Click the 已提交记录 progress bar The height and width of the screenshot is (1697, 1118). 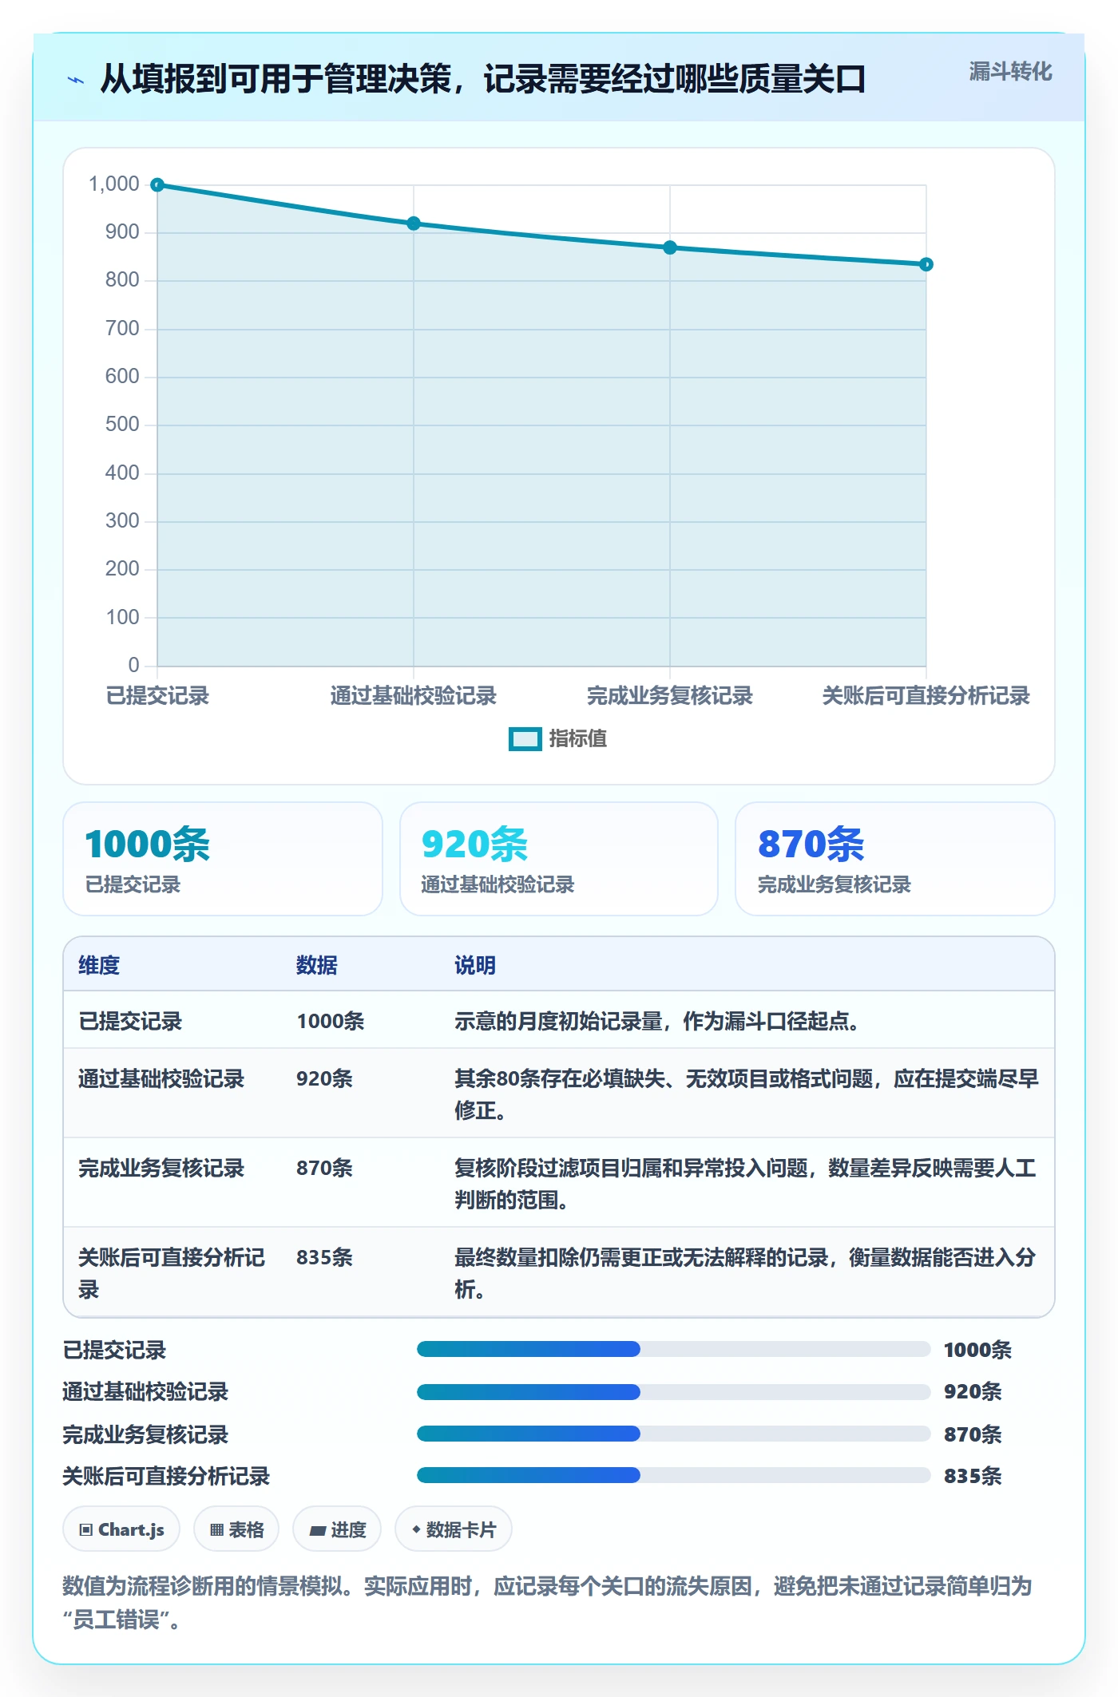coord(673,1349)
